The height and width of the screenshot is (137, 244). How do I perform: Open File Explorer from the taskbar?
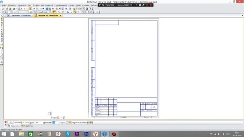[21, 134]
